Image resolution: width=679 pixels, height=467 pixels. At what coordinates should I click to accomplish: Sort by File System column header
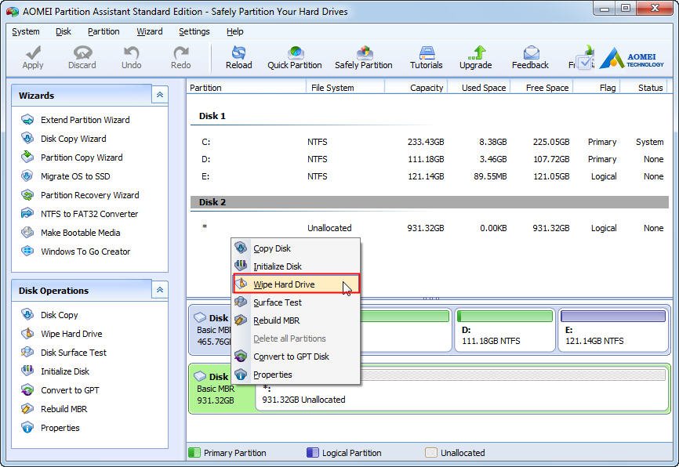[345, 88]
